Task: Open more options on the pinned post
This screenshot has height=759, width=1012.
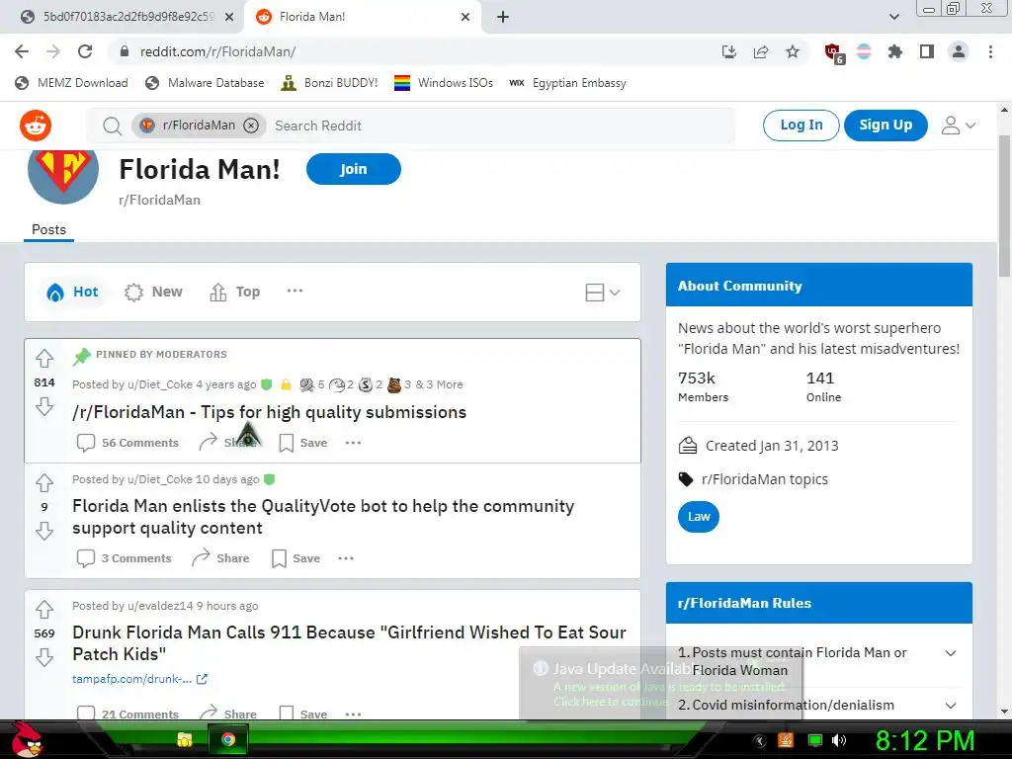Action: (x=353, y=443)
